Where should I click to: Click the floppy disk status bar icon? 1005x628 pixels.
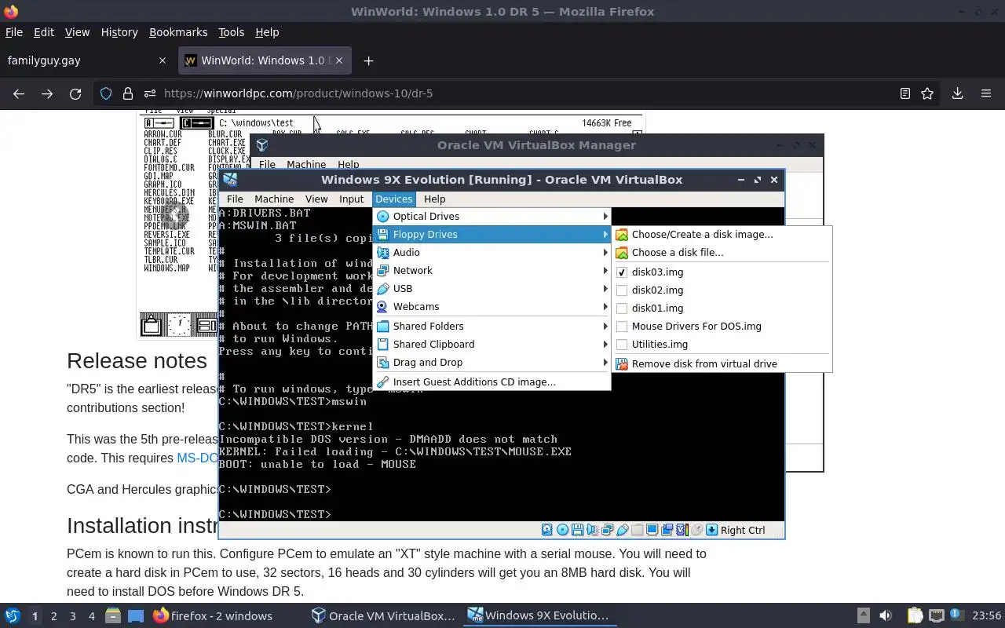(x=577, y=530)
